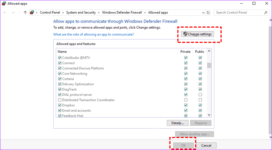The width and height of the screenshot is (272, 150).
Task: Open the risks of allowing an app link
Action: (94, 35)
